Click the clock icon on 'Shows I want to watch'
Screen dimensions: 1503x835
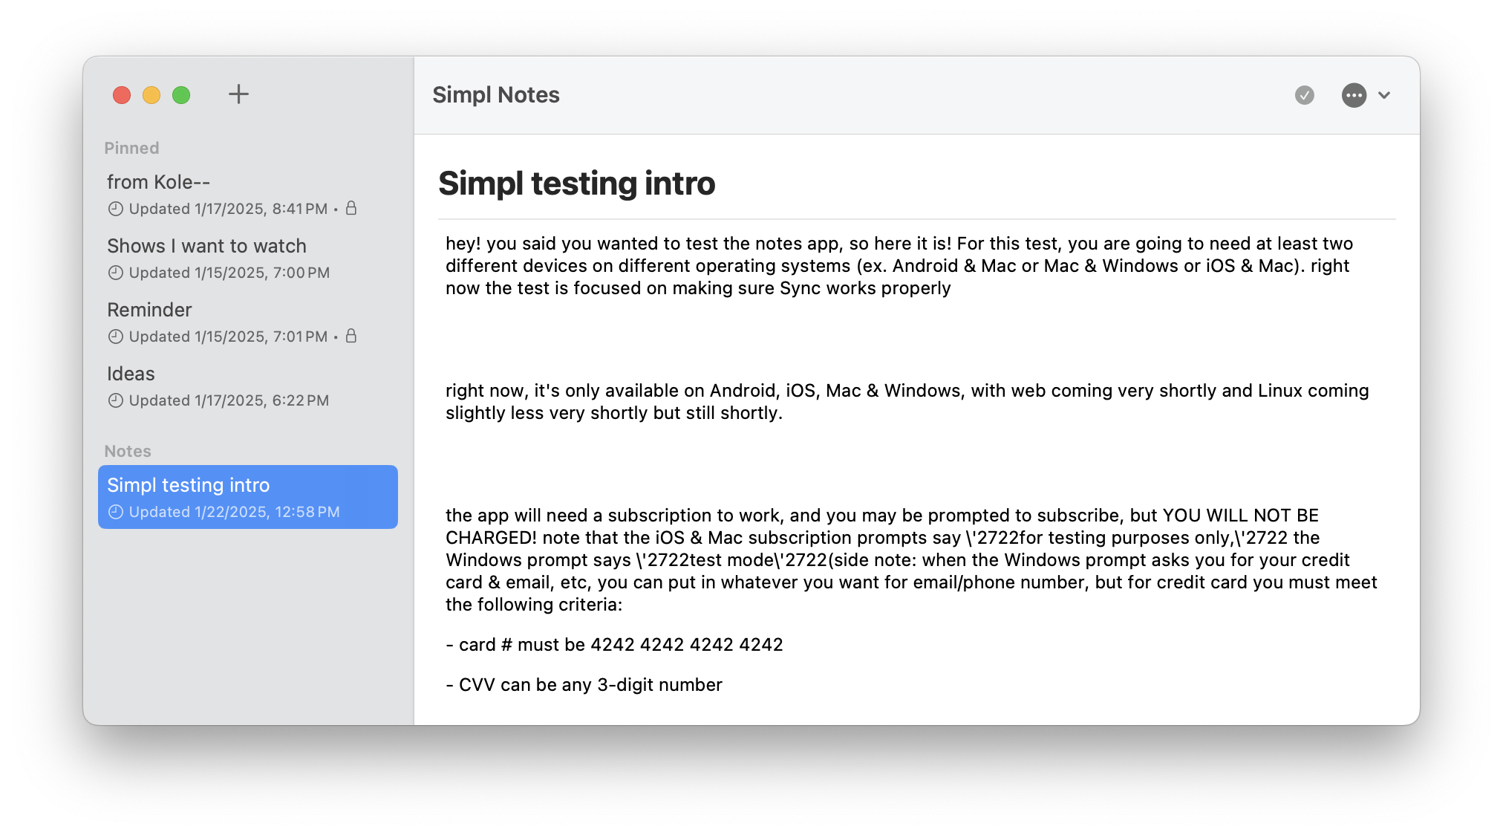115,273
